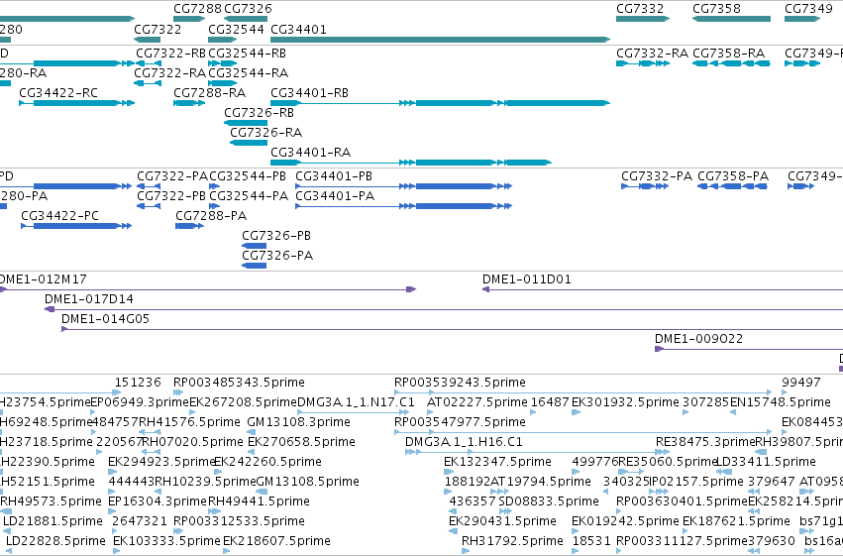Viewport: 843px width, 556px height.
Task: Click the CG7332 gene label
Action: point(640,9)
